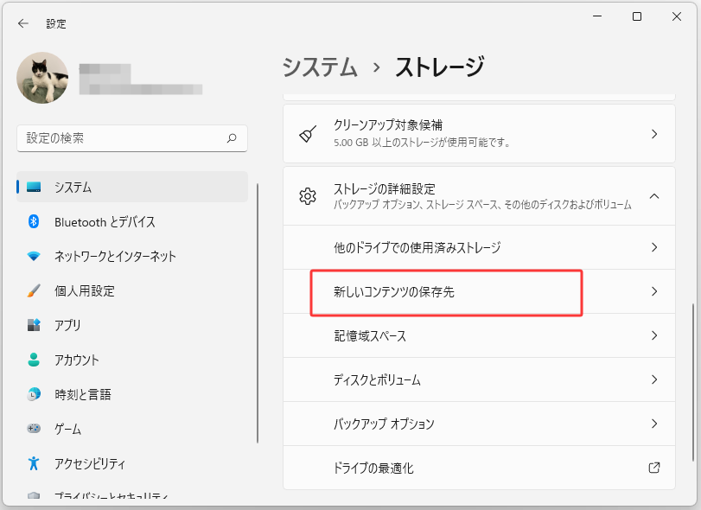Open アクセシビリティ via its figure icon
This screenshot has height=510, width=701.
(x=34, y=463)
